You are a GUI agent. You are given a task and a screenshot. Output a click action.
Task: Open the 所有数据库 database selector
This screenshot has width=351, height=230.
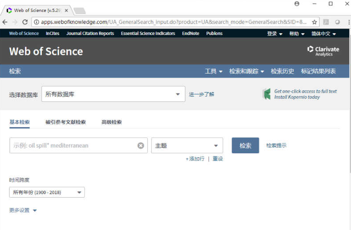(x=113, y=94)
